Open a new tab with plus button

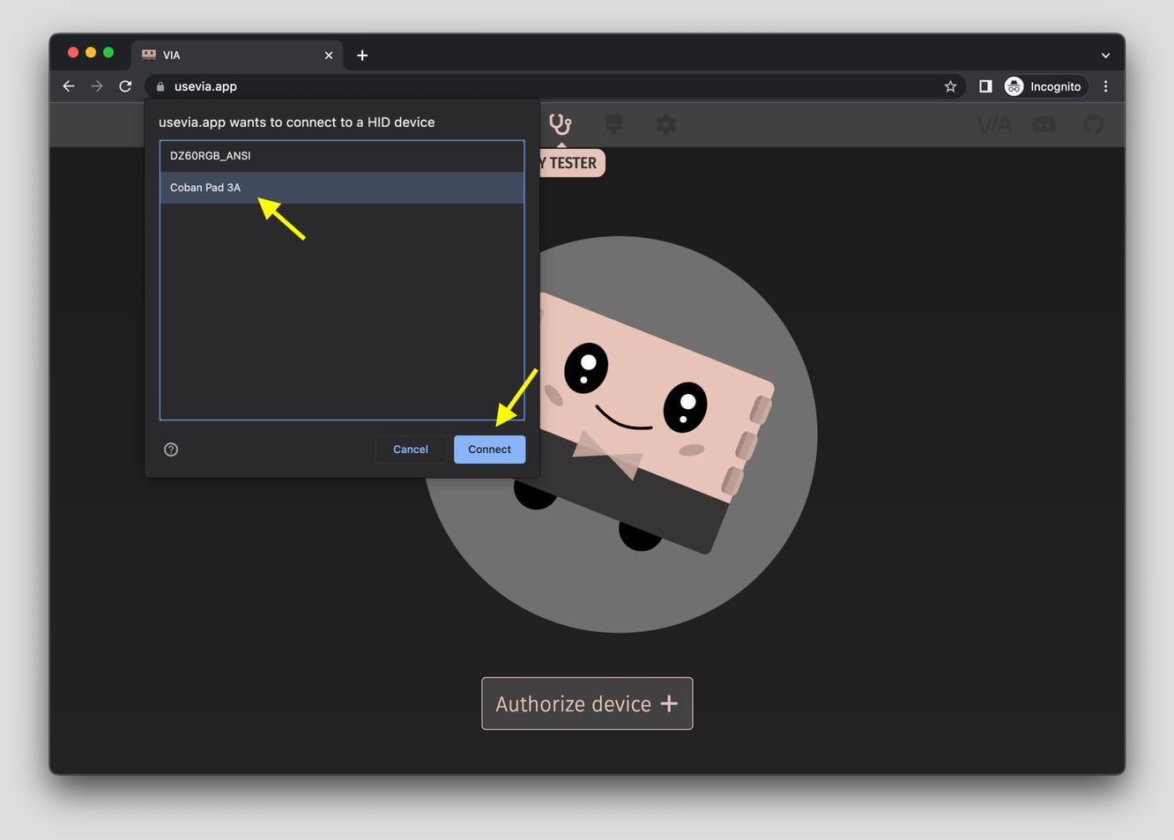point(362,56)
